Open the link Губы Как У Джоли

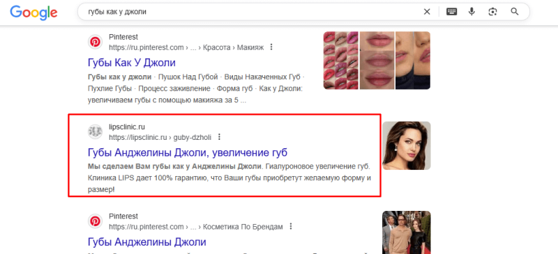pyautogui.click(x=131, y=63)
